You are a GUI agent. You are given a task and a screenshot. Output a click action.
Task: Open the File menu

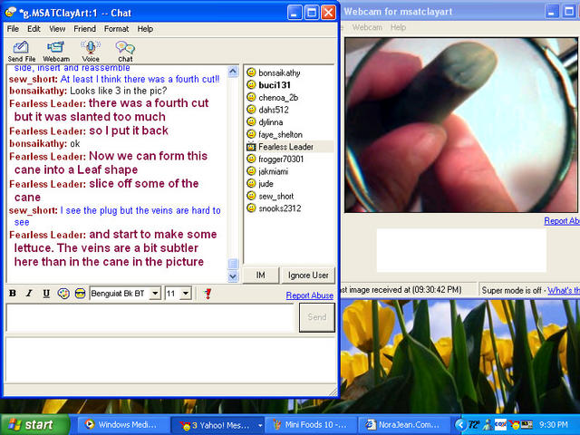[13, 29]
